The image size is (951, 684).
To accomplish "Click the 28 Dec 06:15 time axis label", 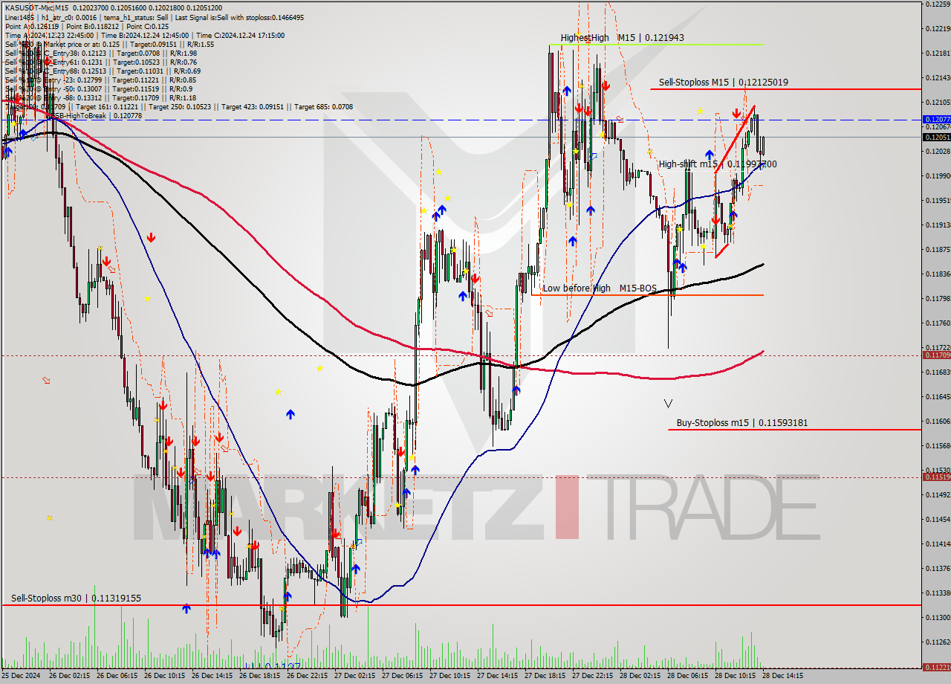I will click(689, 677).
